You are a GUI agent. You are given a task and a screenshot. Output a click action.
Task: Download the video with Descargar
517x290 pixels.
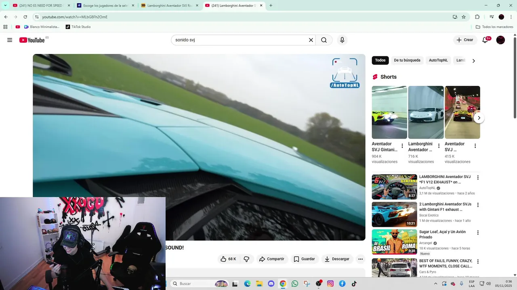tap(337, 259)
